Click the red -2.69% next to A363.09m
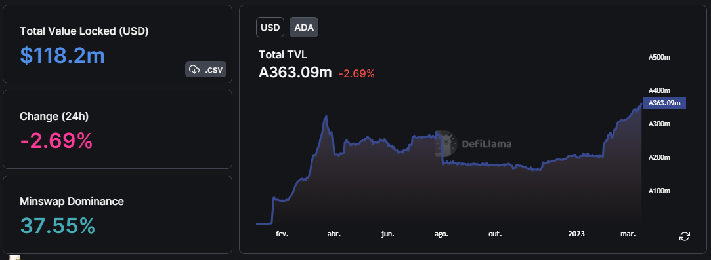 click(x=356, y=74)
